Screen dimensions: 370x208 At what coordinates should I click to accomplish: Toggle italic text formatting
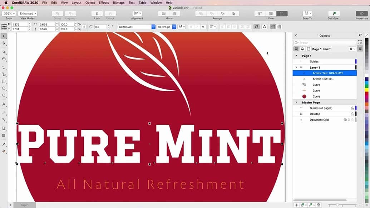(x=197, y=27)
